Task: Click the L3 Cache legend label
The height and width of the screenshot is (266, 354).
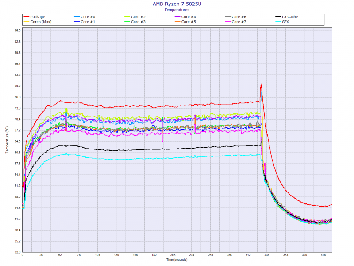Action: click(x=290, y=17)
